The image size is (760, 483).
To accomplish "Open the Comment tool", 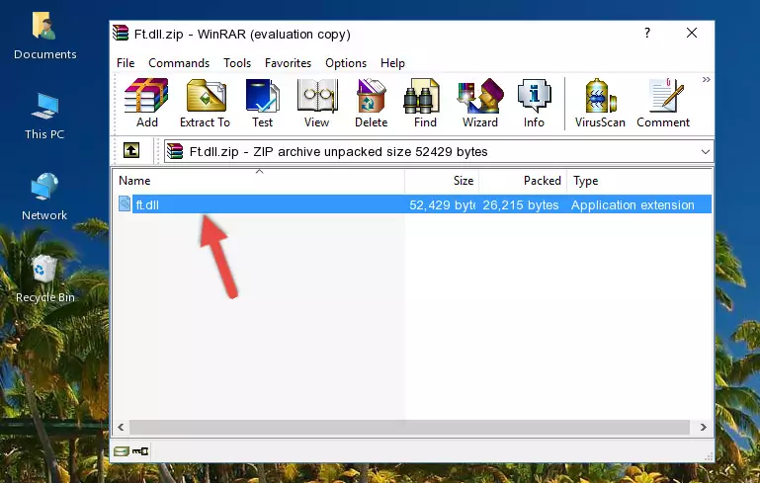I will [x=663, y=103].
